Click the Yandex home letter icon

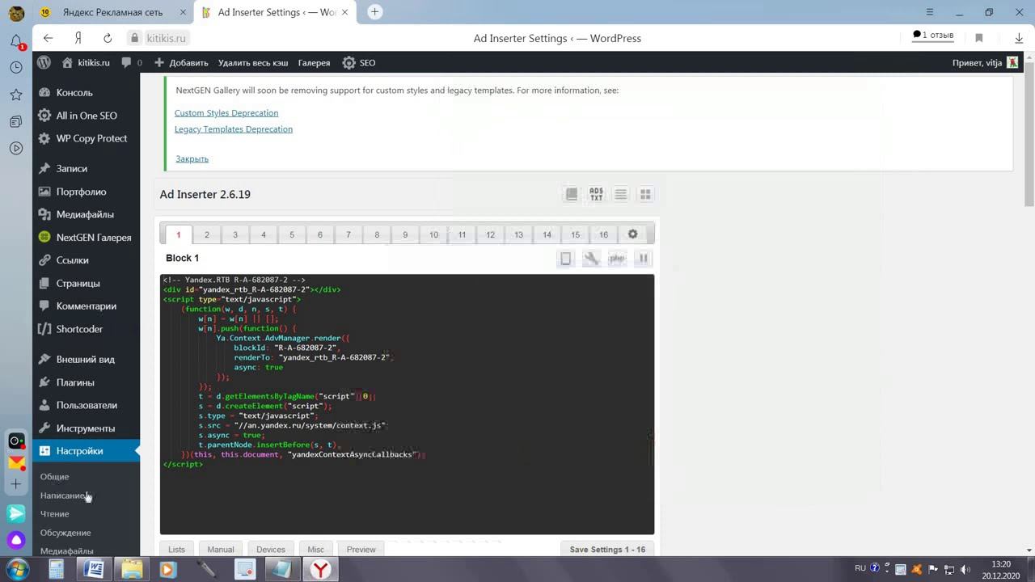(x=78, y=38)
